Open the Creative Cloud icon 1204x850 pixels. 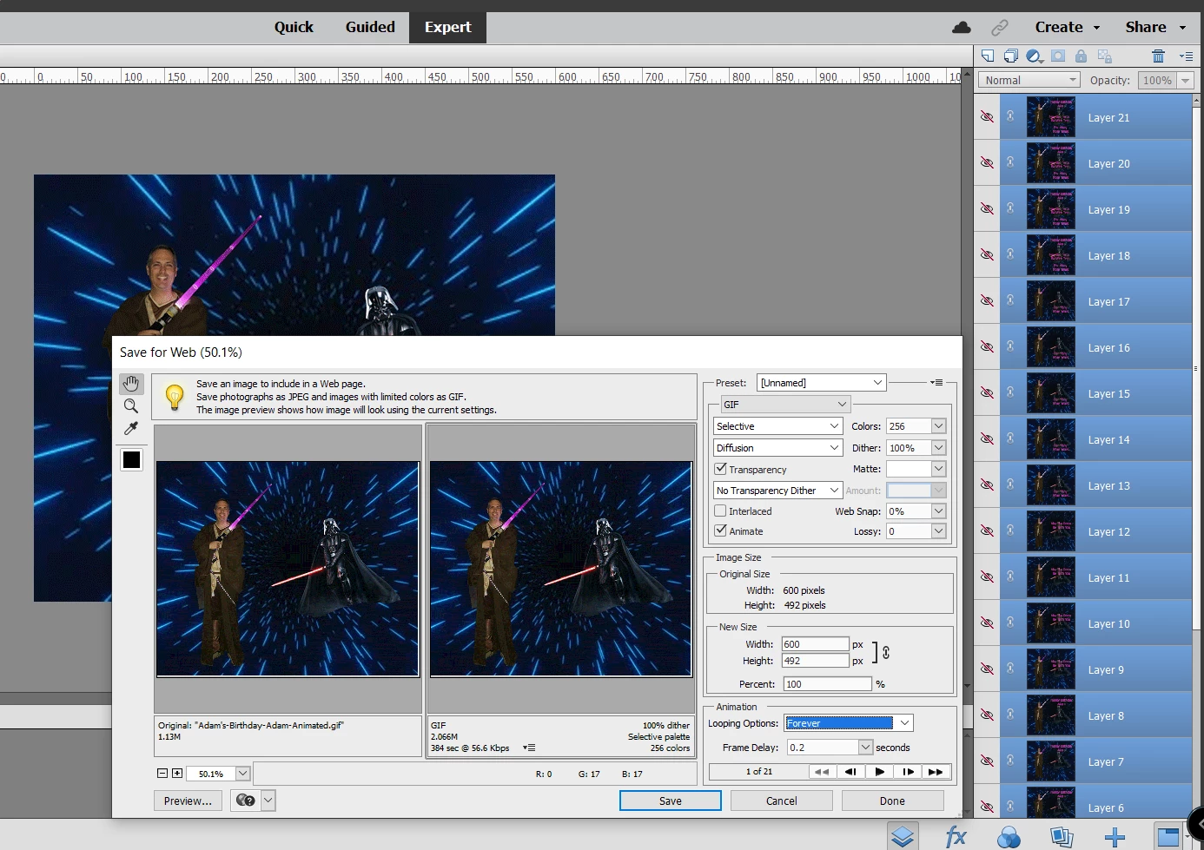coord(962,28)
